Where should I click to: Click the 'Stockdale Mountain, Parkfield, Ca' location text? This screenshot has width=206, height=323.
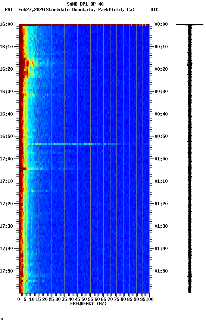[x=90, y=10]
